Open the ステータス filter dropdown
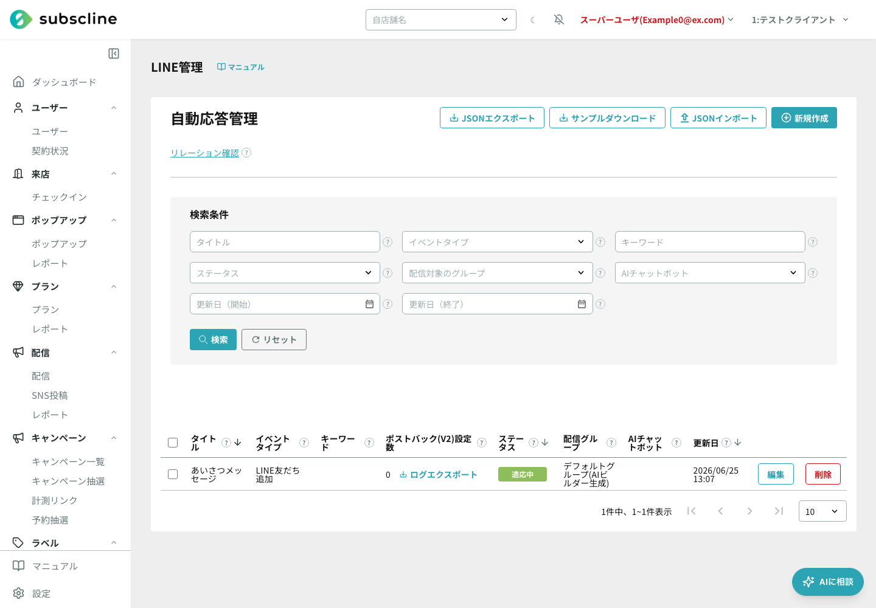The image size is (876, 608). 285,273
